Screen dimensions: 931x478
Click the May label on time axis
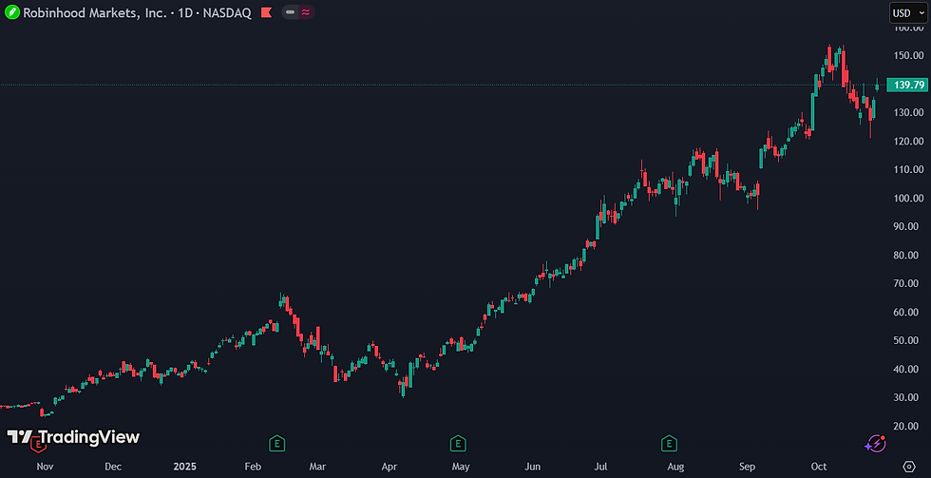click(461, 467)
